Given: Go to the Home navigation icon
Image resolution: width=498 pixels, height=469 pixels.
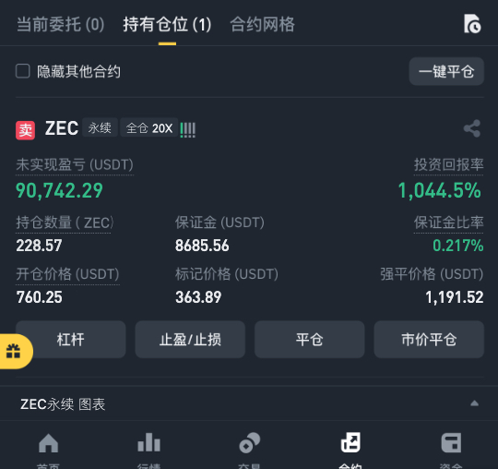Looking at the screenshot, I should (x=48, y=443).
